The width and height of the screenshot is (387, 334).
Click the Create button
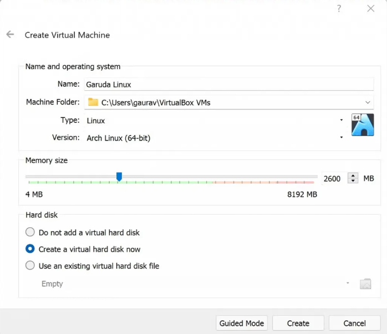pyautogui.click(x=298, y=323)
